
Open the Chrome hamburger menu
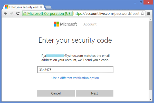[149, 13]
